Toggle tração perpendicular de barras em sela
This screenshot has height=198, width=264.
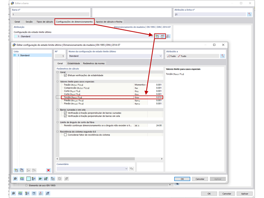65,116
